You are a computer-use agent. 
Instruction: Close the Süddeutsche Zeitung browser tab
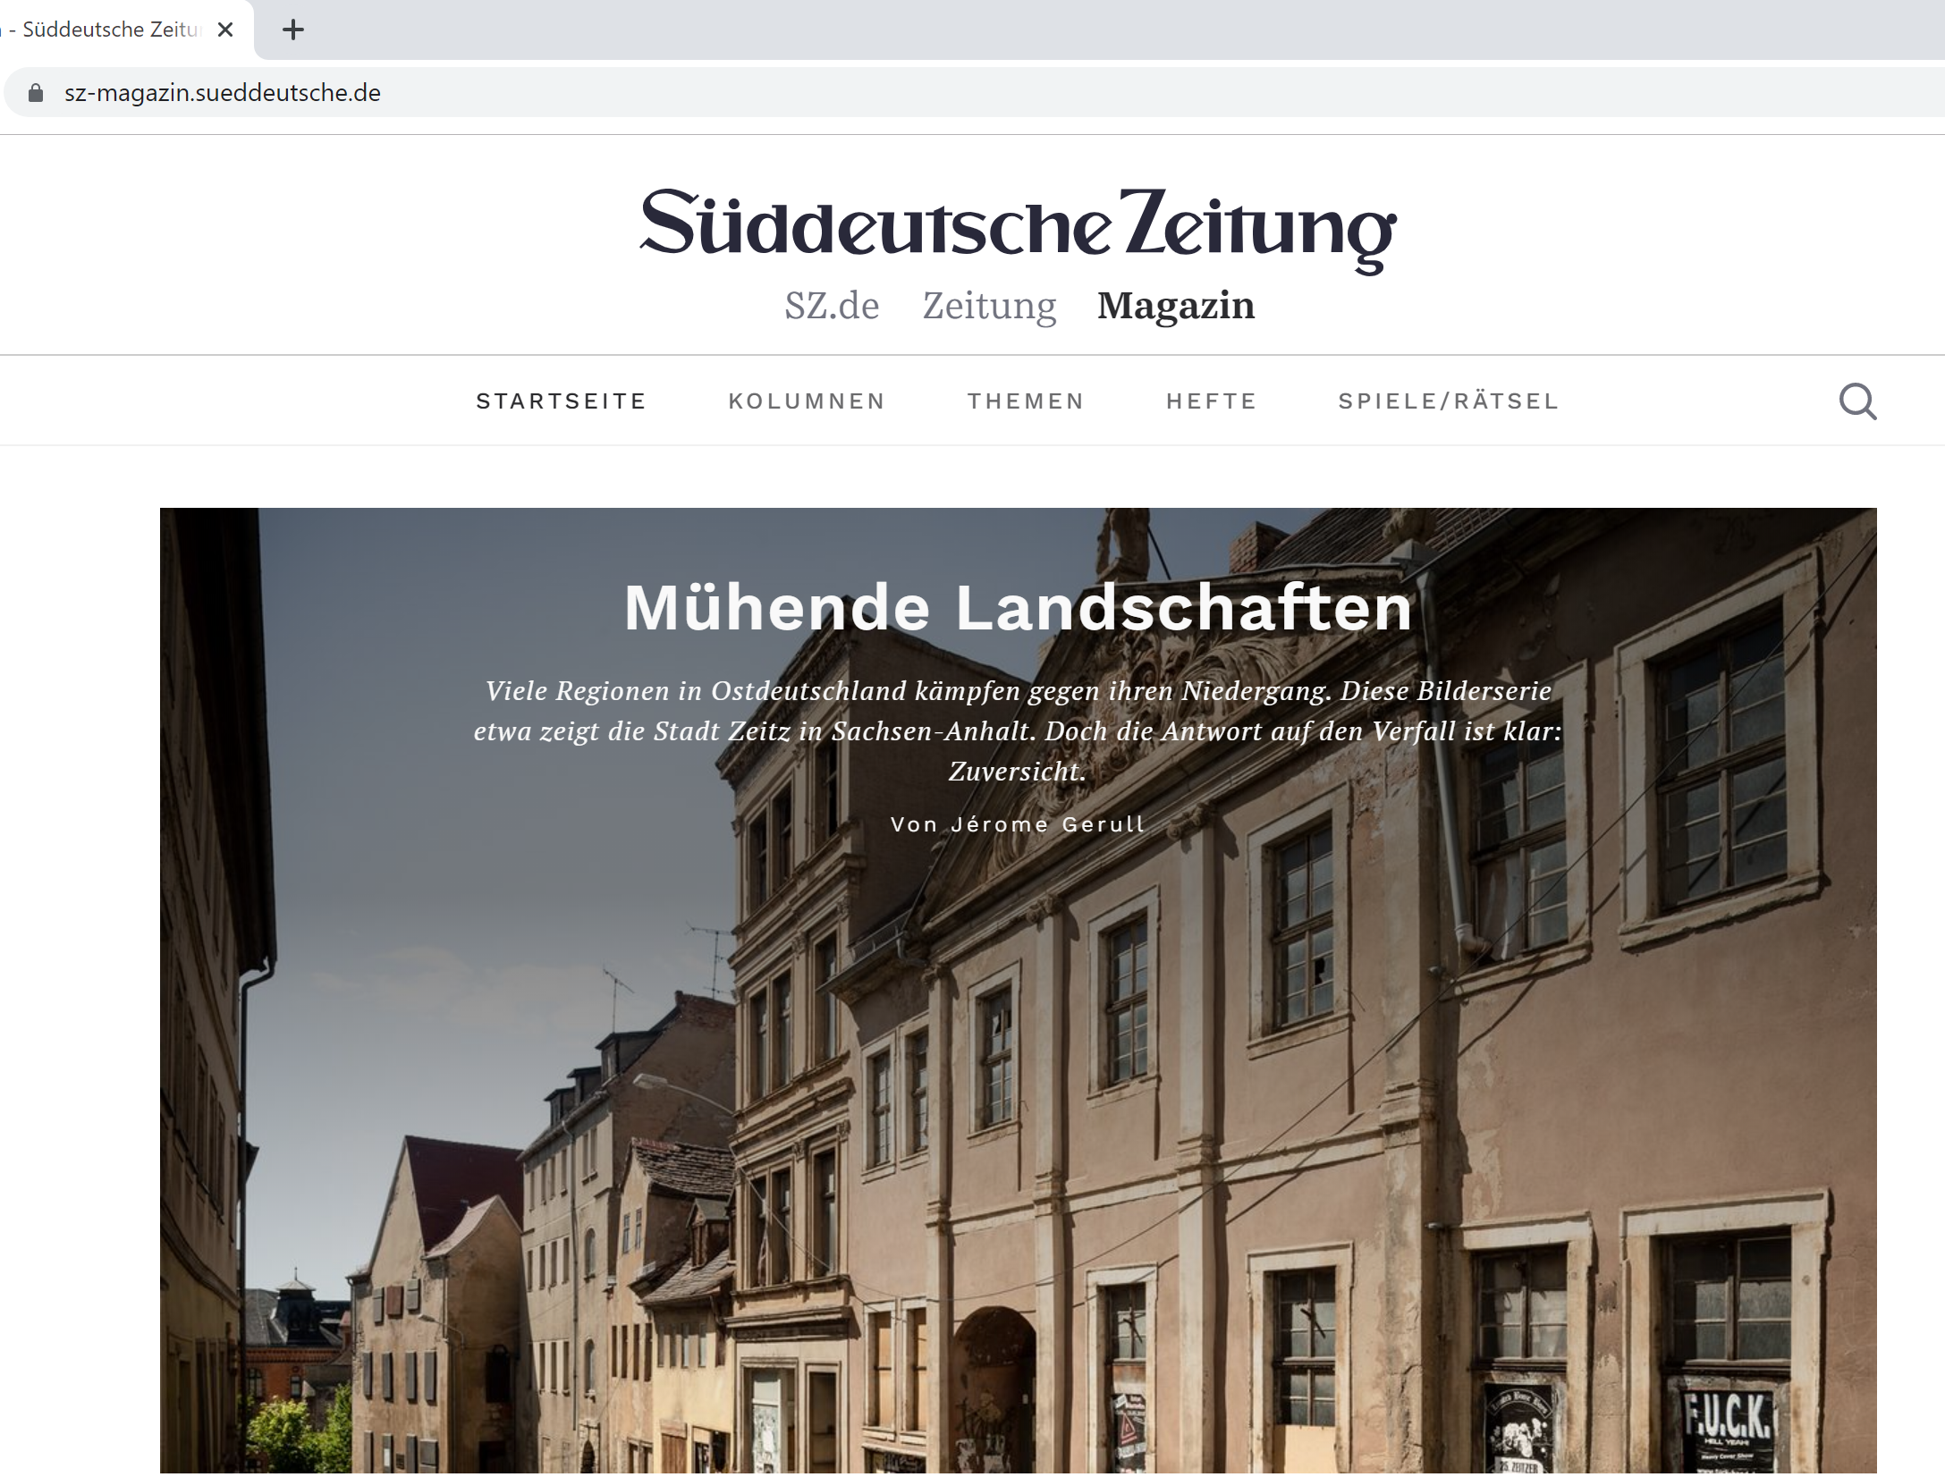(x=225, y=30)
